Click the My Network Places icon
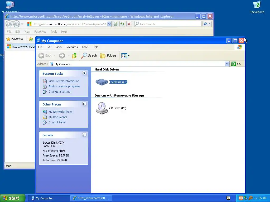This screenshot has width=270, height=202. [45, 112]
